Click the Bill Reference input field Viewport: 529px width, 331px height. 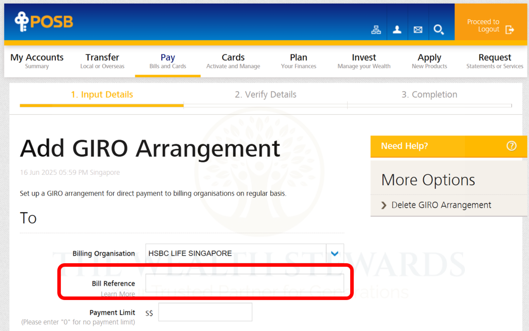244,283
